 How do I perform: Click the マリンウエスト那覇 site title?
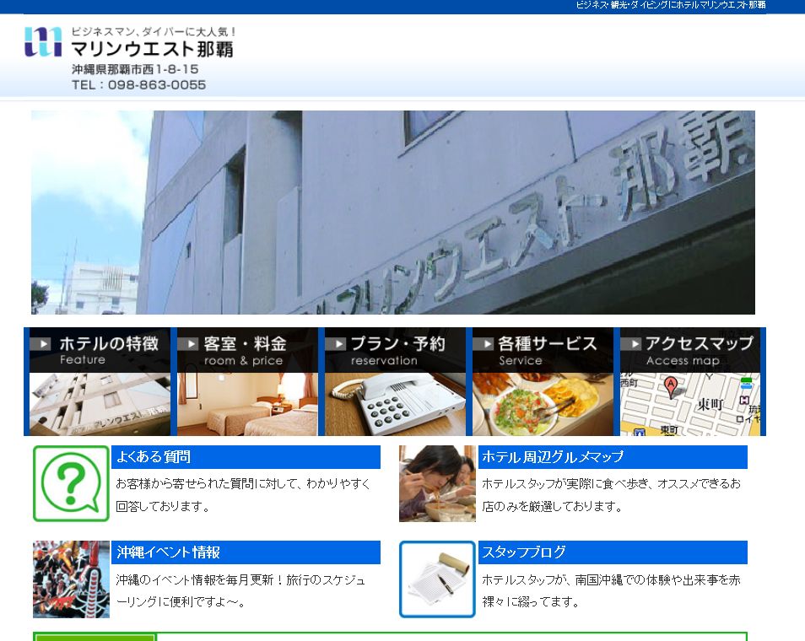click(x=152, y=49)
